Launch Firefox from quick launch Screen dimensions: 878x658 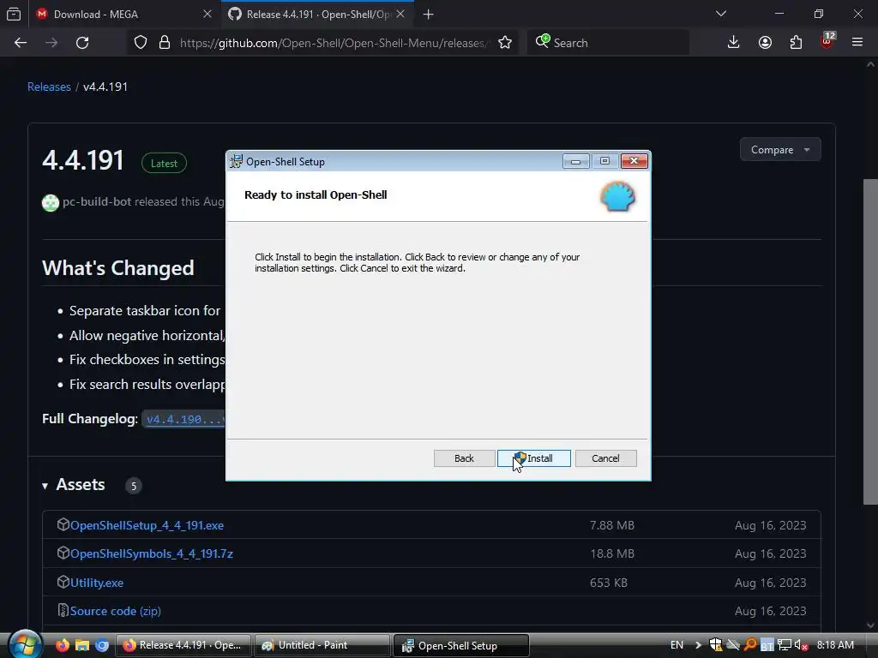pyautogui.click(x=62, y=645)
